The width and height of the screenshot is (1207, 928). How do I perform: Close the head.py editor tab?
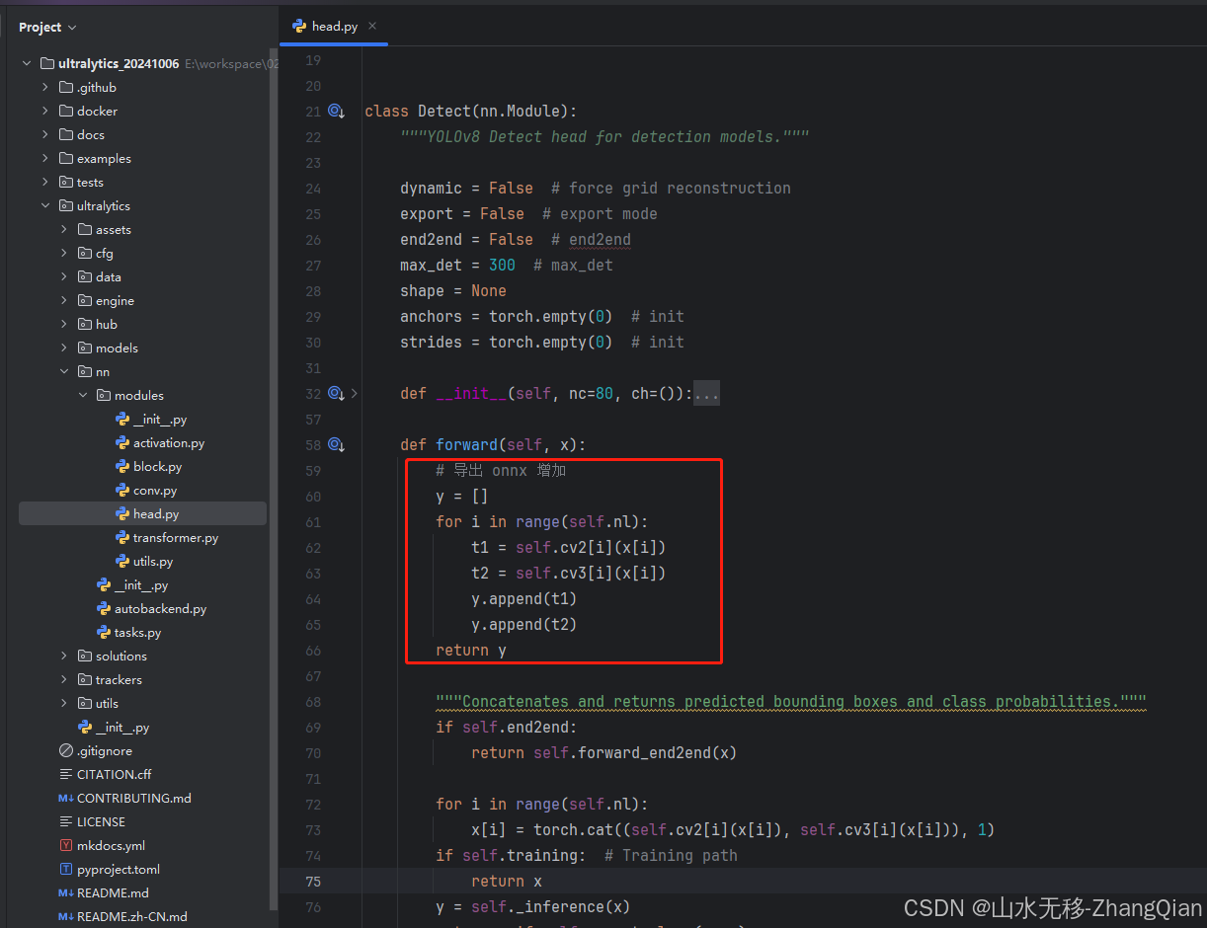tap(372, 26)
